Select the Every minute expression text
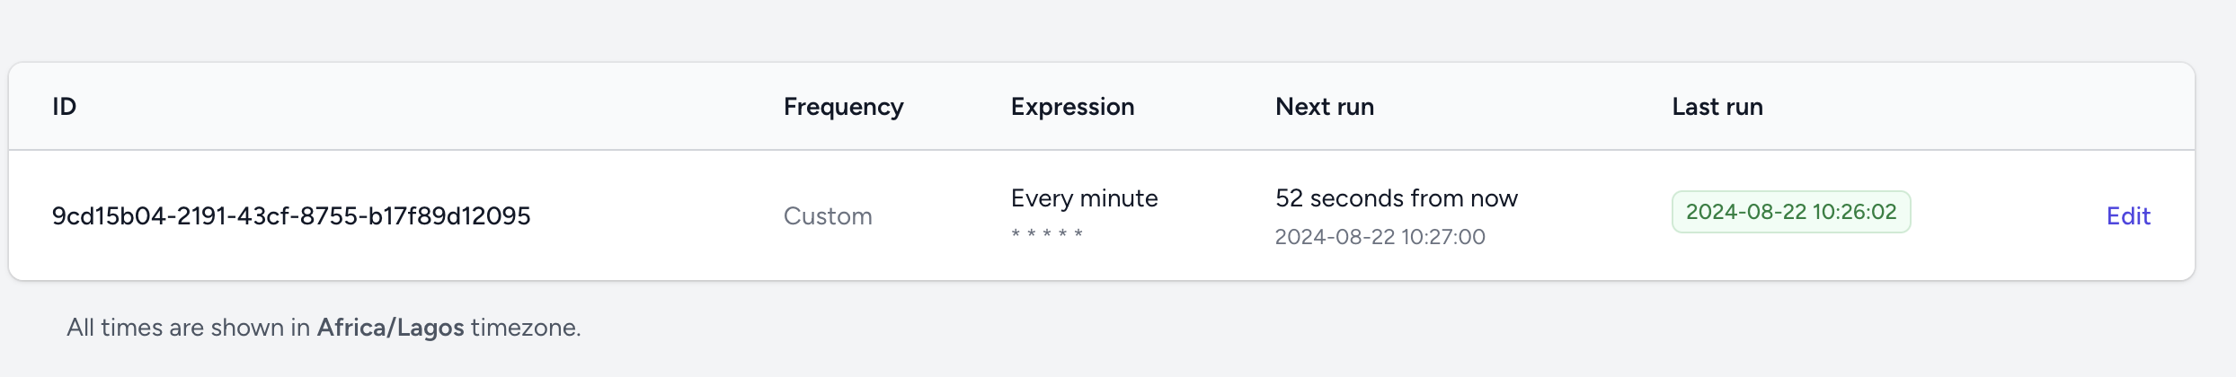The width and height of the screenshot is (2236, 377). pos(1084,198)
